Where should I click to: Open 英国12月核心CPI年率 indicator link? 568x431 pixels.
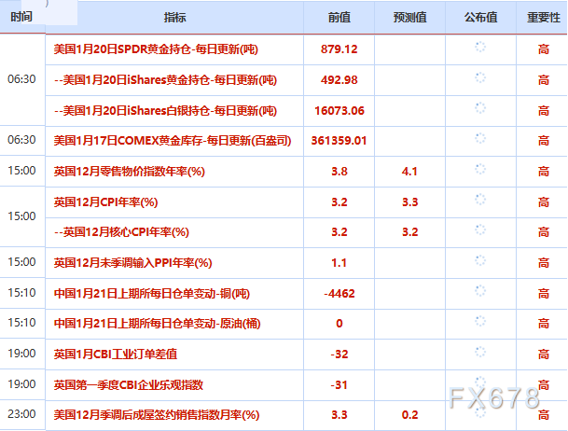pyautogui.click(x=121, y=231)
